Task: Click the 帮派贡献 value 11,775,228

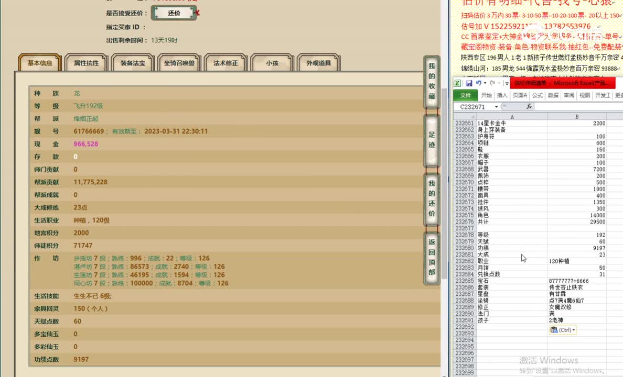Action: 90,182
